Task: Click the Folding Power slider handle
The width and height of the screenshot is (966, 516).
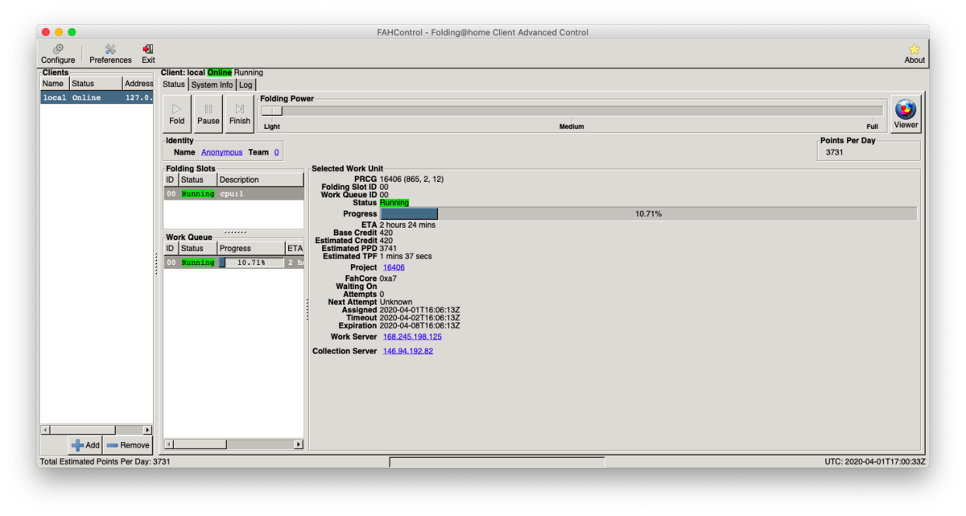Action: (272, 111)
